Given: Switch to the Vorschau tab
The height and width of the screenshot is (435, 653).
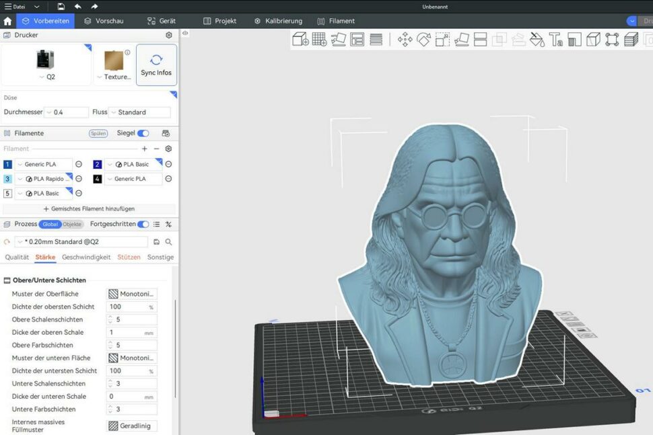Looking at the screenshot, I should click(104, 21).
